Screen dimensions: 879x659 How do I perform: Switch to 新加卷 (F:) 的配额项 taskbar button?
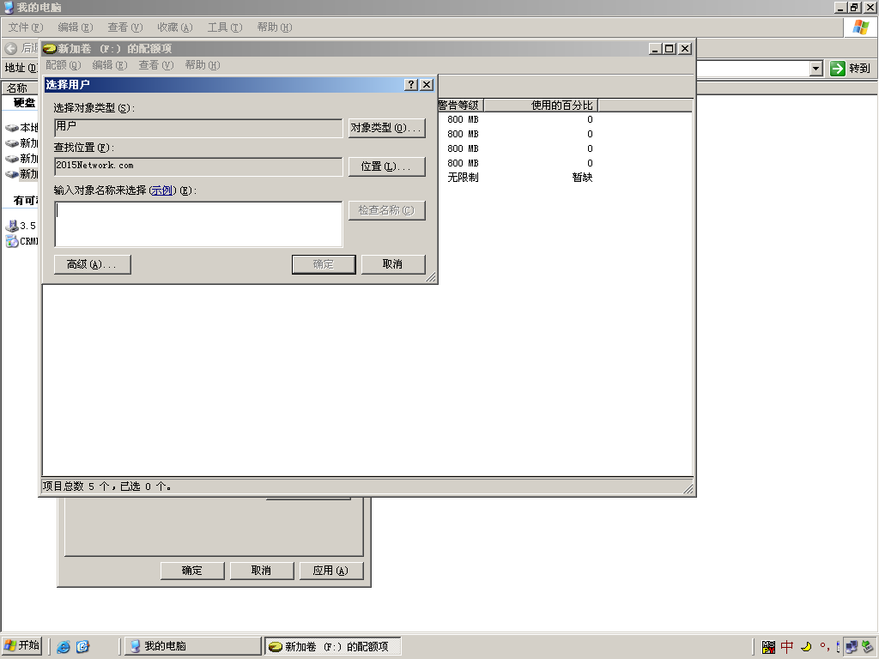point(334,646)
